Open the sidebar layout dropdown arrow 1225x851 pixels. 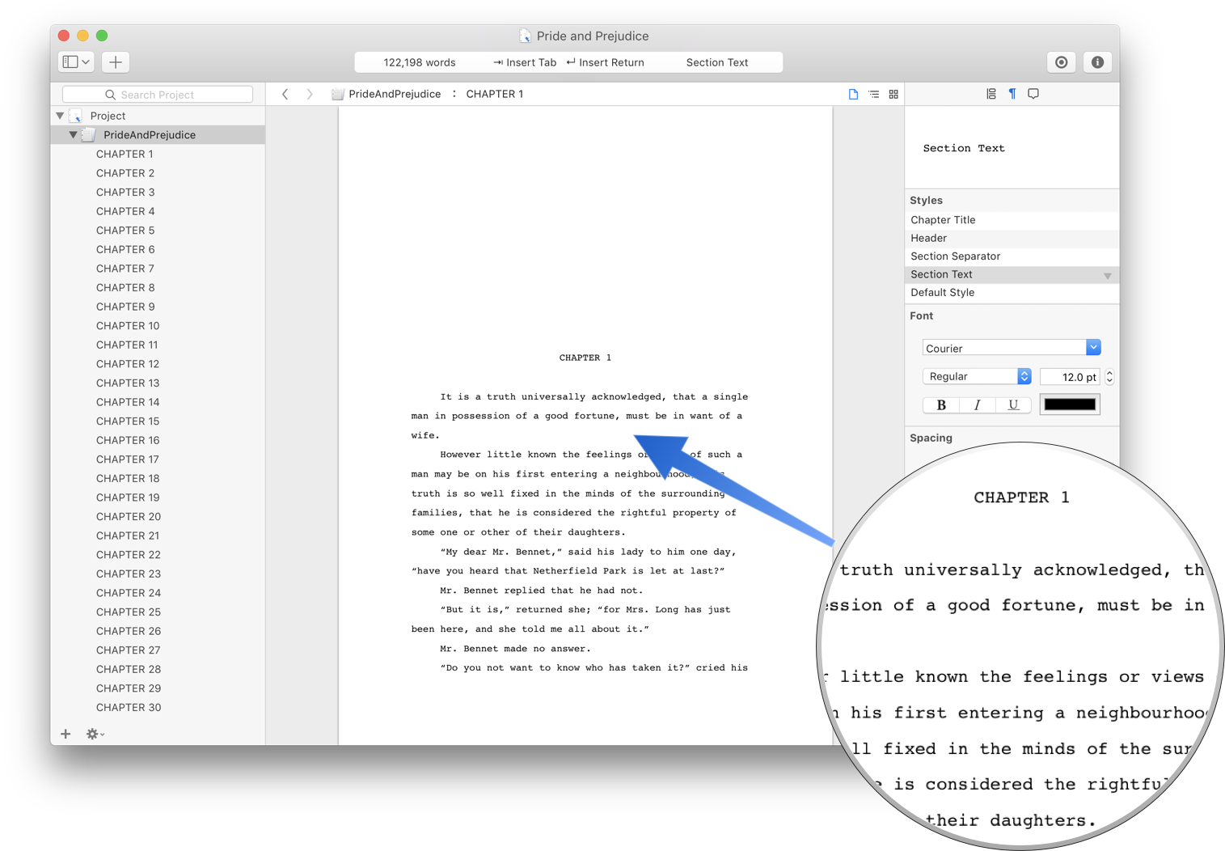(86, 62)
